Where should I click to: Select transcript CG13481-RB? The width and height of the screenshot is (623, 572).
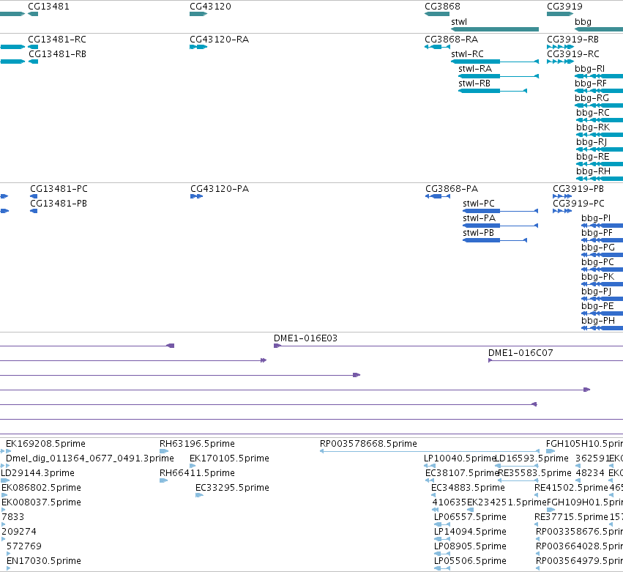tap(57, 54)
